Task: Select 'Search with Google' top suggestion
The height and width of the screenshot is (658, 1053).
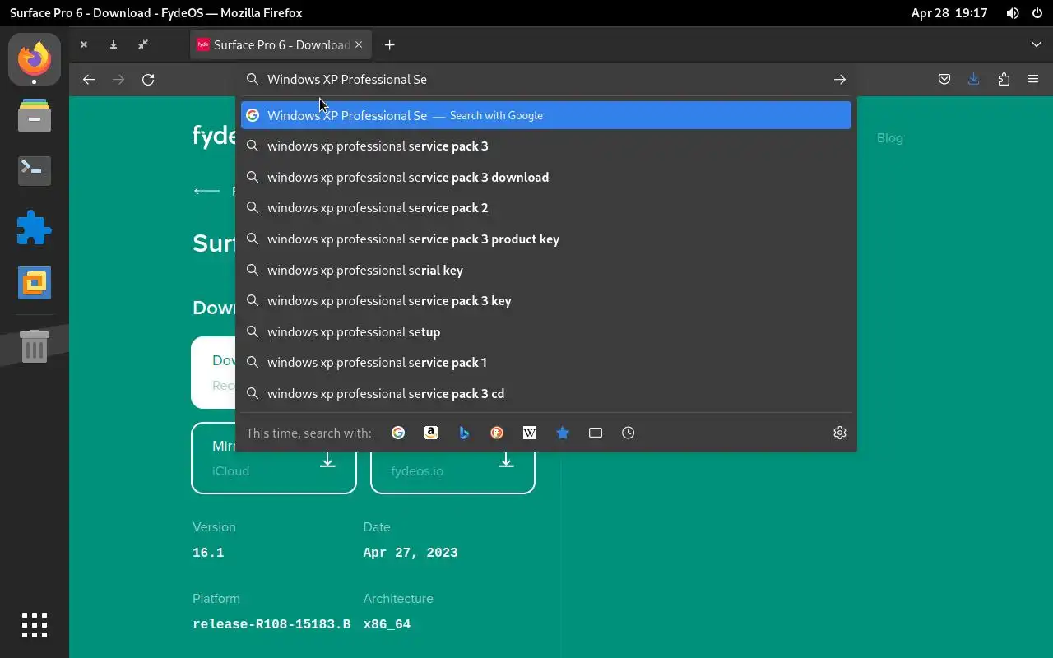Action: point(546,115)
